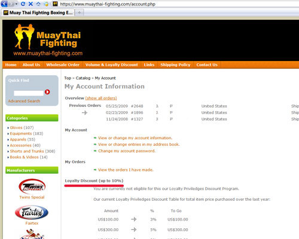
Task: Click Change my account password link
Action: pyautogui.click(x=127, y=151)
